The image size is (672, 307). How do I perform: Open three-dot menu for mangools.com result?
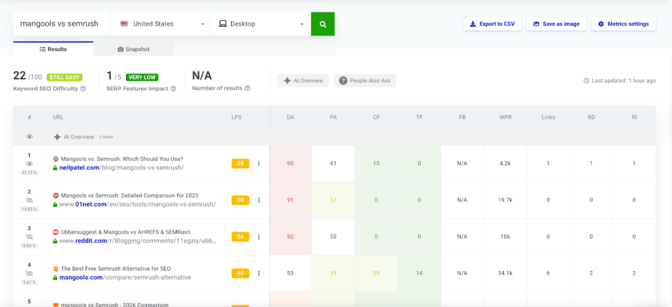(259, 274)
